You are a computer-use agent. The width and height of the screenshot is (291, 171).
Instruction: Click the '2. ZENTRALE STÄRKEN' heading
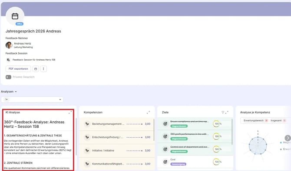[x=18, y=163]
